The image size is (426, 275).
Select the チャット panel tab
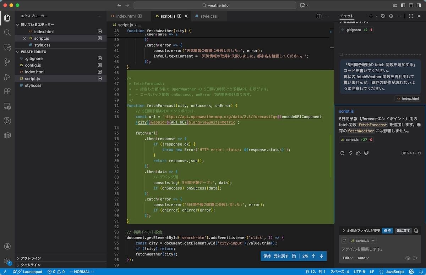click(347, 16)
